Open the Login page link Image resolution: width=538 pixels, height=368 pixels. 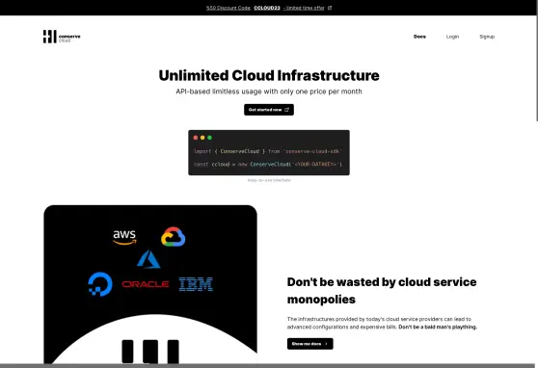click(452, 37)
